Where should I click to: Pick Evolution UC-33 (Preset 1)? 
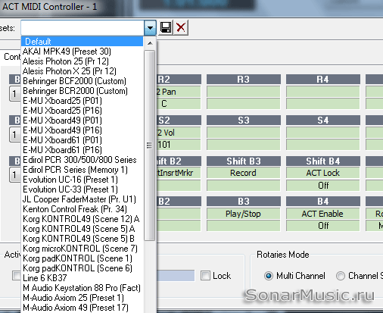pos(82,189)
